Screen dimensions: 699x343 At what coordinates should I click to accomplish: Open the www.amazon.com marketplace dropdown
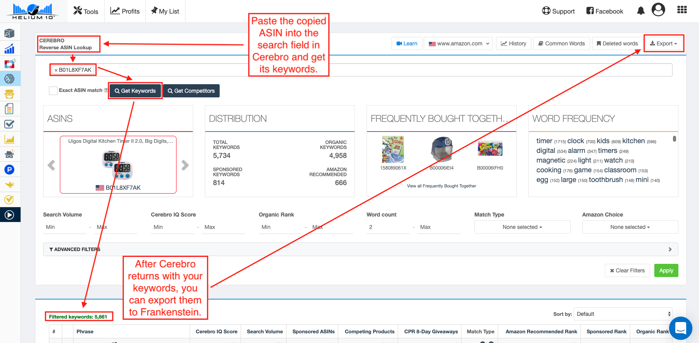pos(458,43)
